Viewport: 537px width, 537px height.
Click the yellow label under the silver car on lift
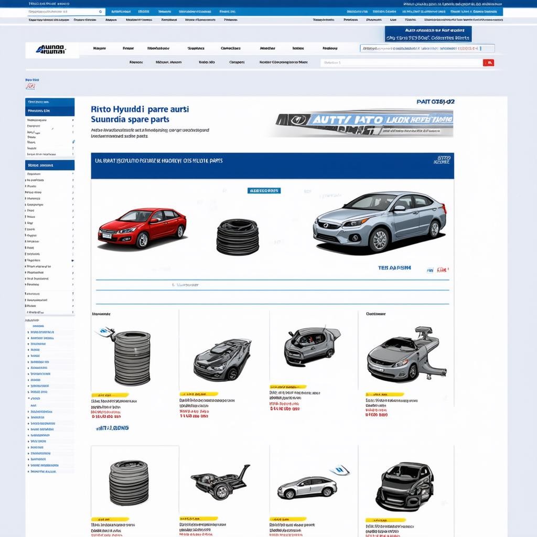tap(385, 394)
